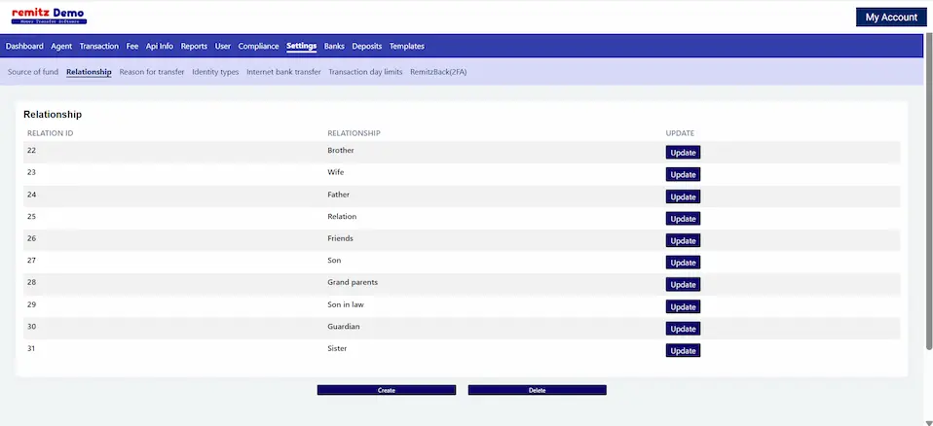This screenshot has width=933, height=426.
Task: Update the Friends relationship row
Action: [683, 240]
